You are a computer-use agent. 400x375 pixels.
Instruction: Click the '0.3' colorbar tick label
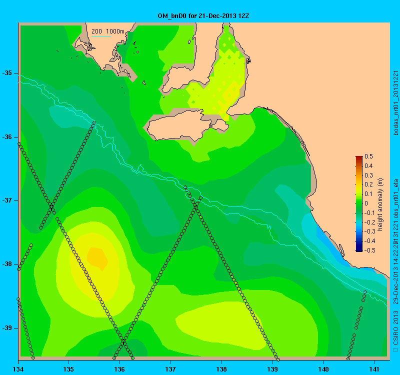point(368,175)
